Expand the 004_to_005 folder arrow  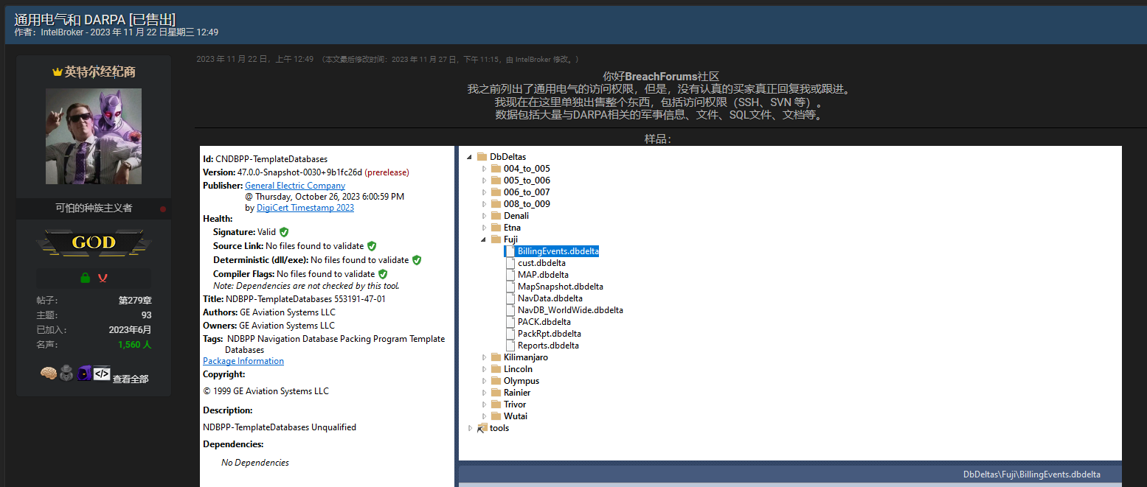point(485,169)
